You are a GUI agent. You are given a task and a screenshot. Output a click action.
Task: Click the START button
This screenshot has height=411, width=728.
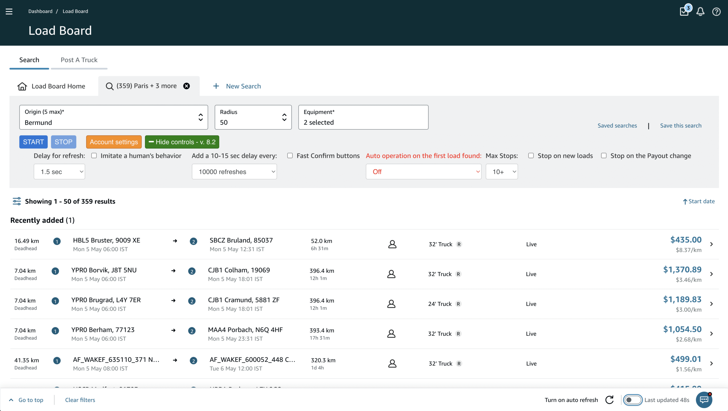pyautogui.click(x=33, y=142)
